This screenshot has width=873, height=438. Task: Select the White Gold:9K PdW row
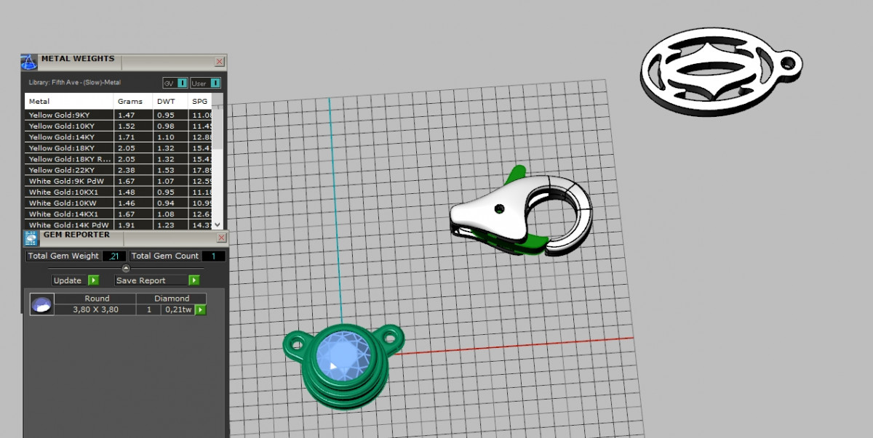click(119, 181)
